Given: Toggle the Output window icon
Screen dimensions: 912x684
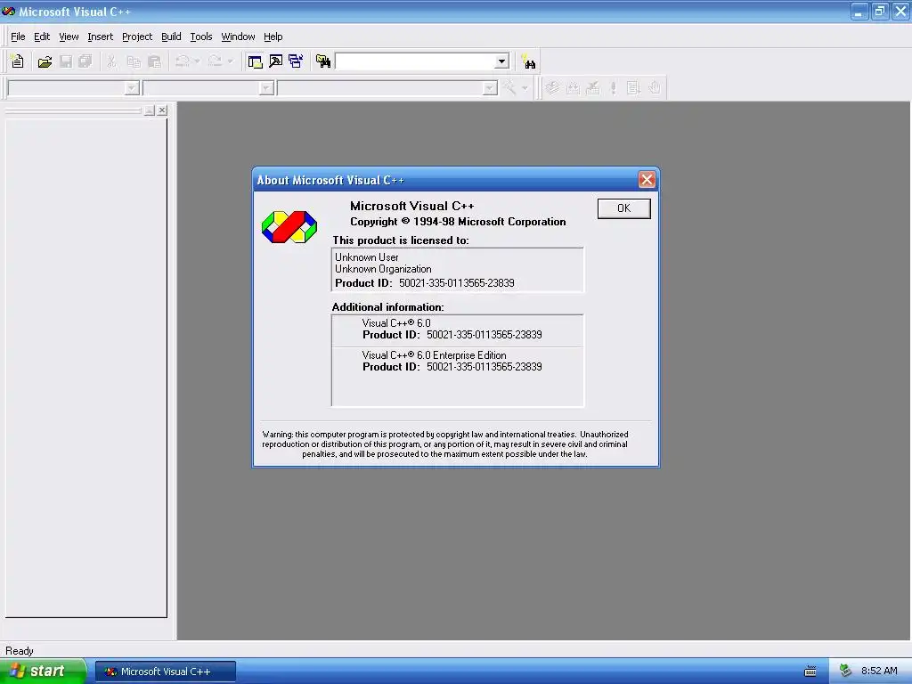Looking at the screenshot, I should coord(276,61).
